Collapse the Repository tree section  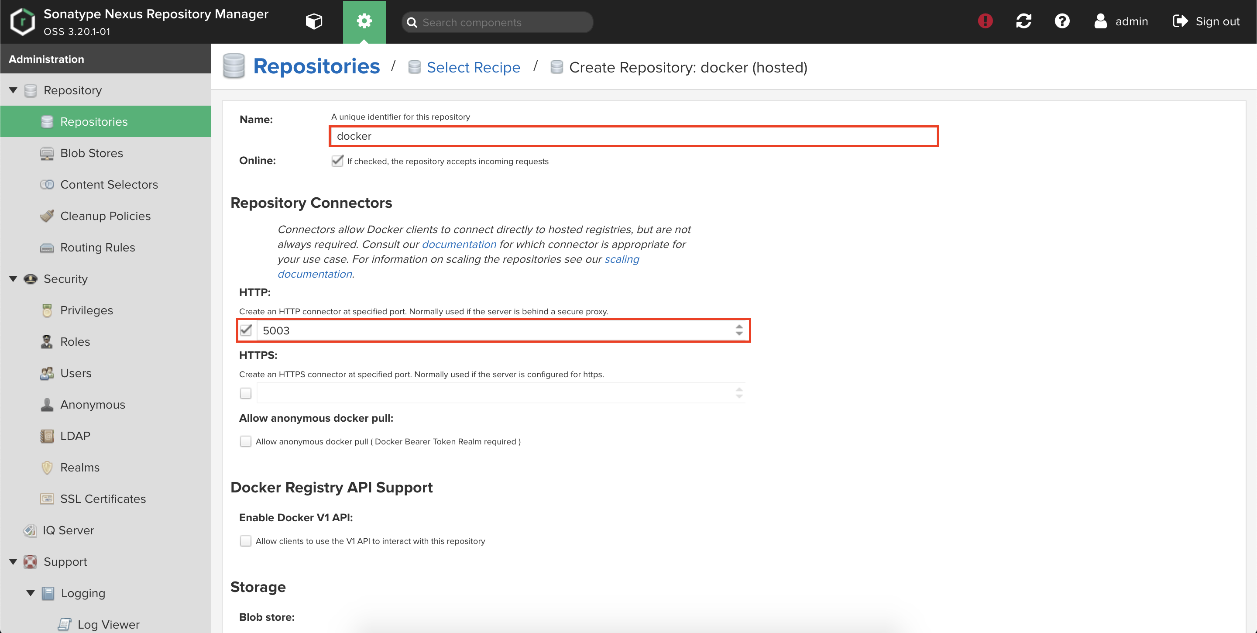point(13,90)
